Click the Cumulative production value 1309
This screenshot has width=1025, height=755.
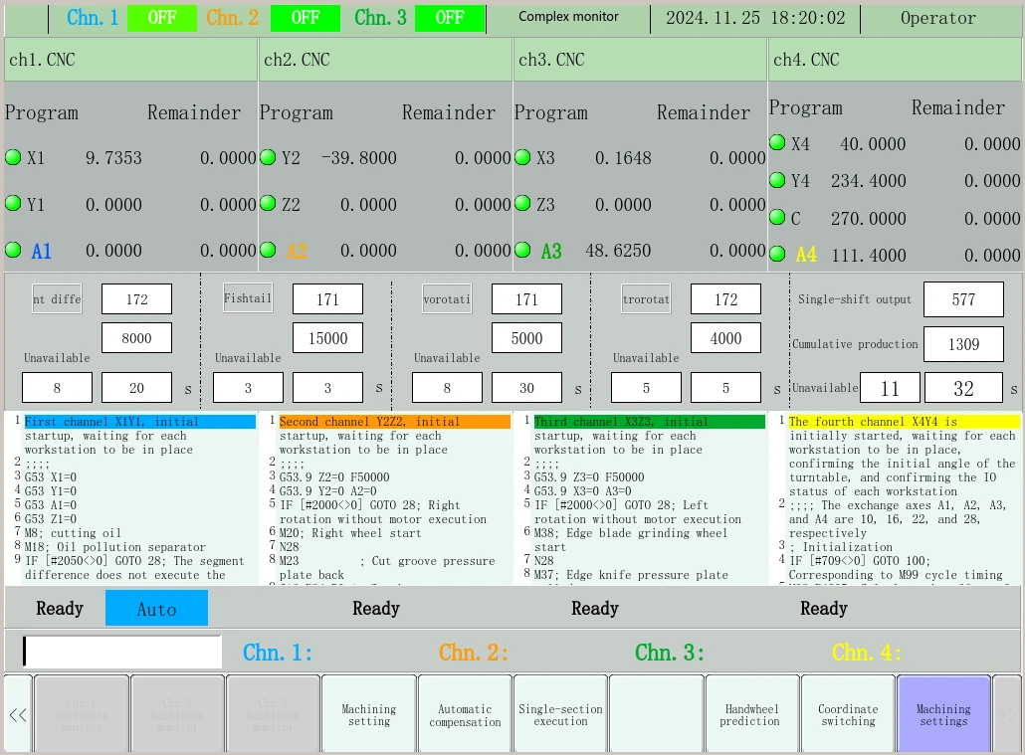pos(963,344)
